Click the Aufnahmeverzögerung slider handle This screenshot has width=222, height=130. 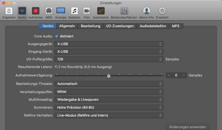(x=109, y=76)
